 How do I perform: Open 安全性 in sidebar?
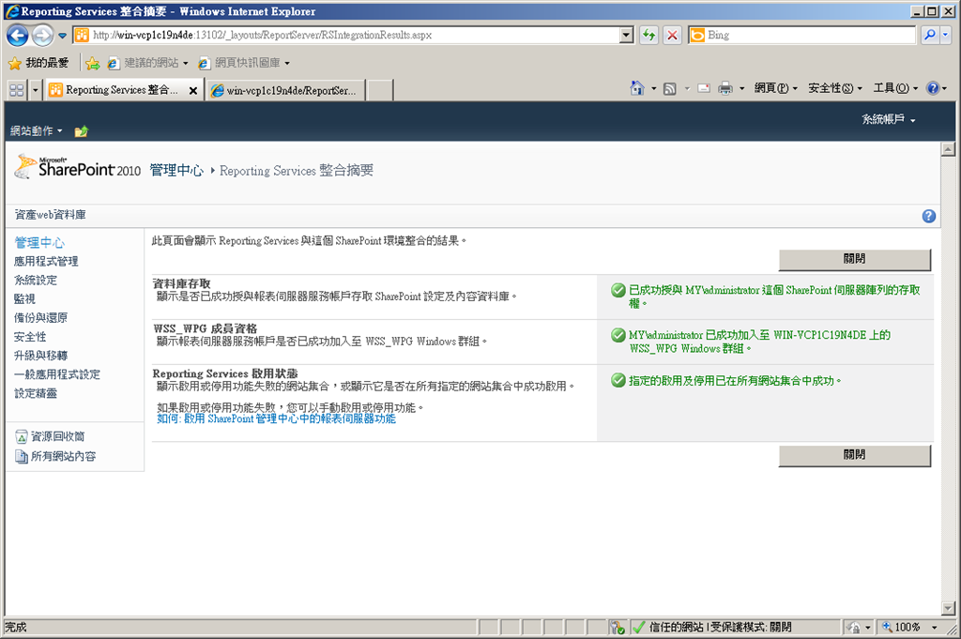pyautogui.click(x=30, y=337)
